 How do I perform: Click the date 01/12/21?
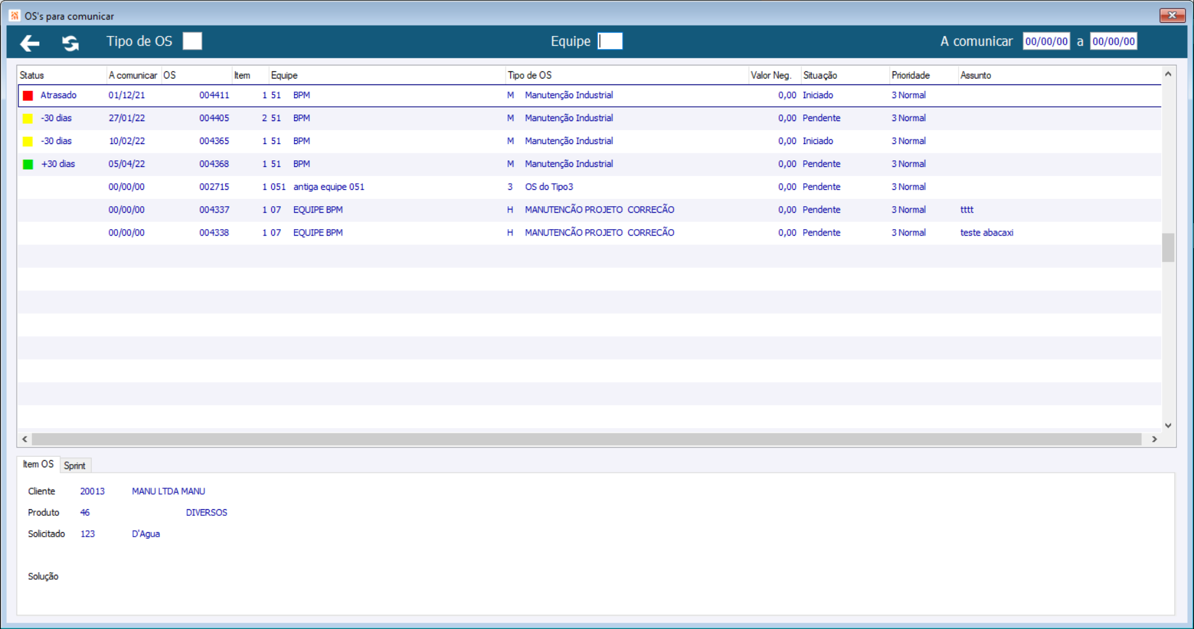tap(127, 96)
